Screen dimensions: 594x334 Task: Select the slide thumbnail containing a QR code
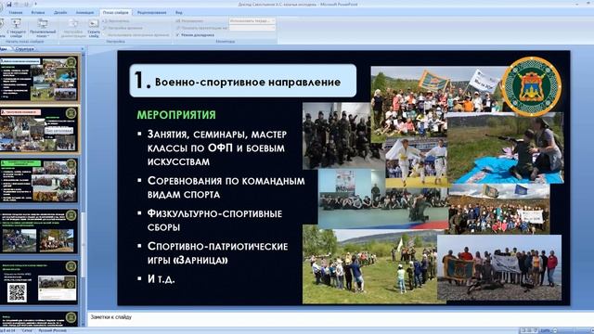[39, 282]
